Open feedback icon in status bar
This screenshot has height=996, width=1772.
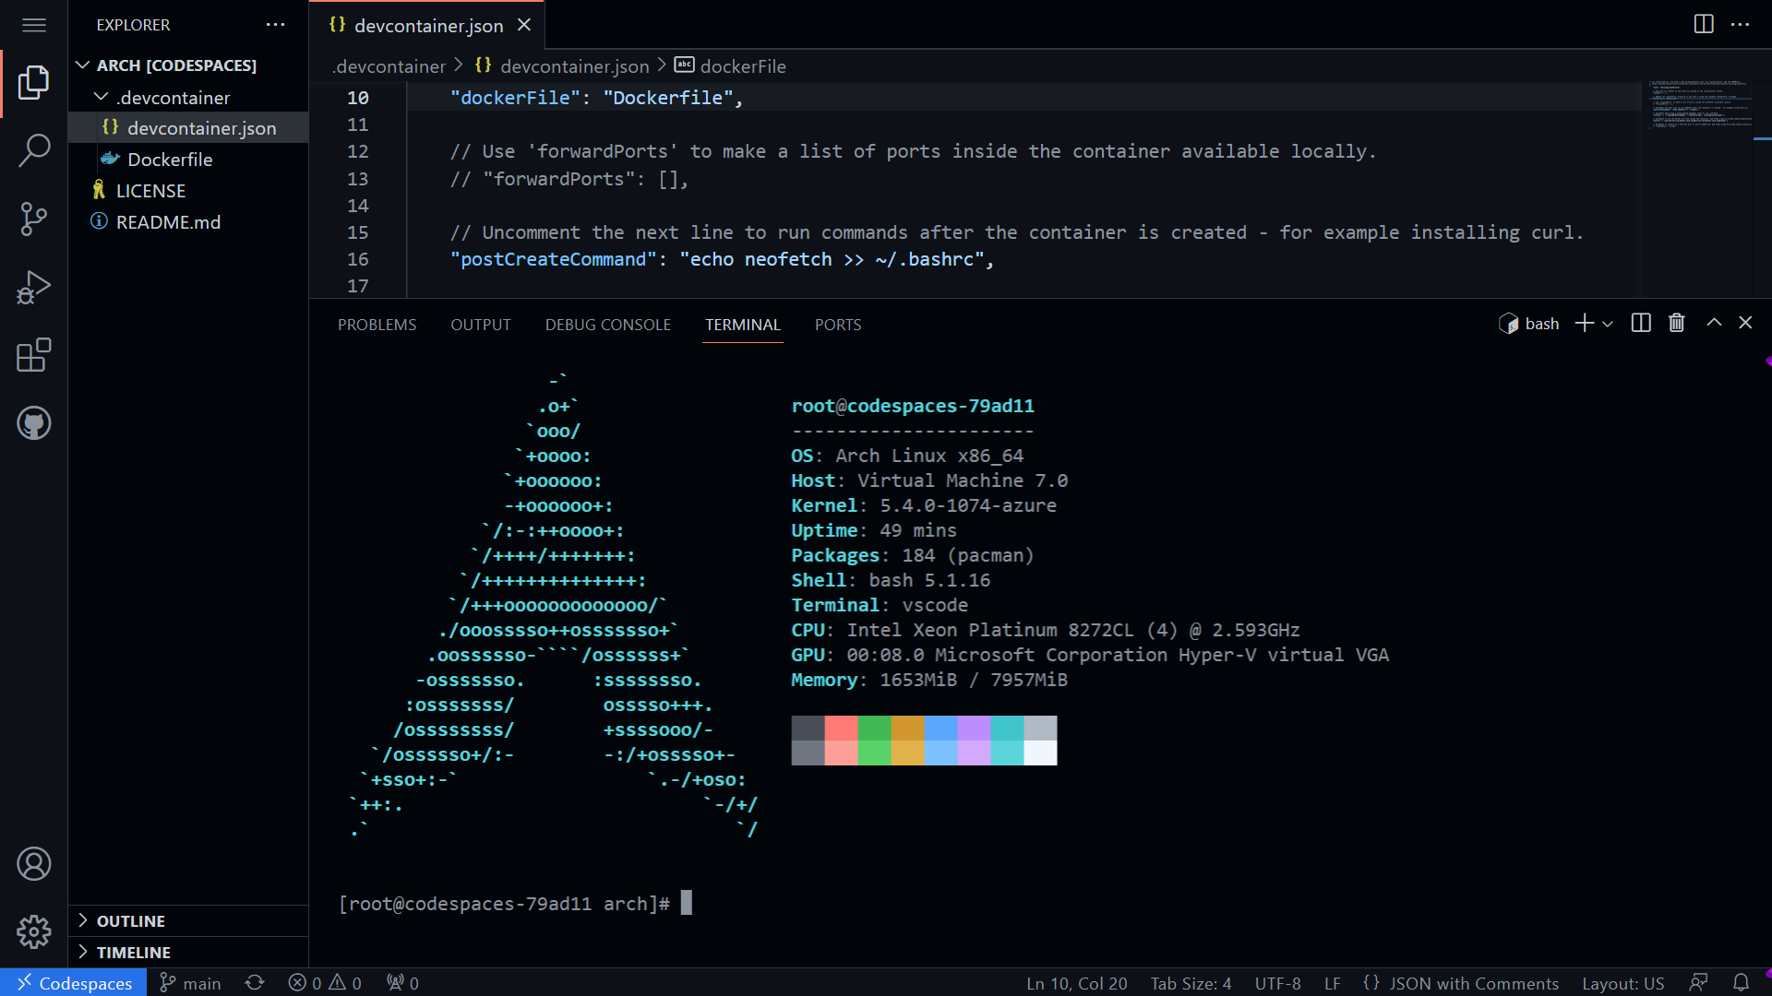[1699, 983]
